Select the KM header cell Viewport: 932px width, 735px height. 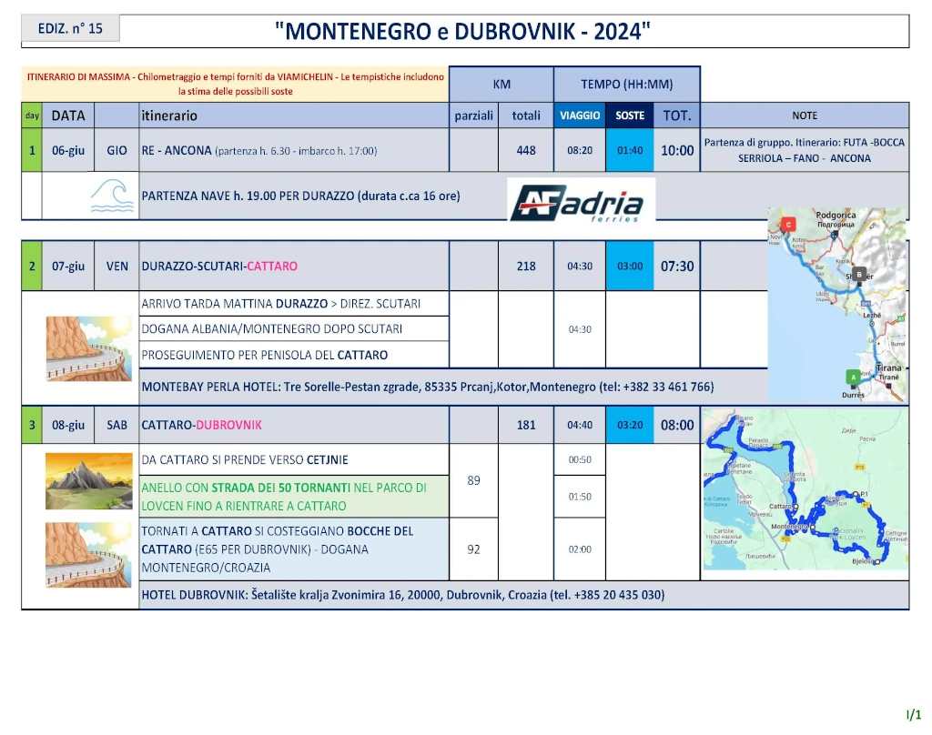(501, 85)
